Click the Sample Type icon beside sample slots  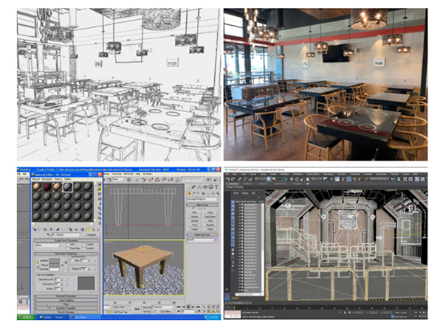tap(100, 185)
